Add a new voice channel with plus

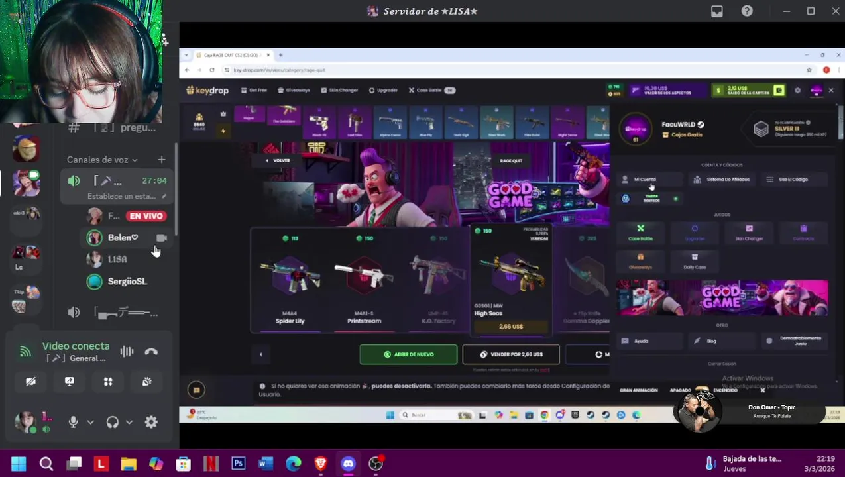(x=162, y=160)
